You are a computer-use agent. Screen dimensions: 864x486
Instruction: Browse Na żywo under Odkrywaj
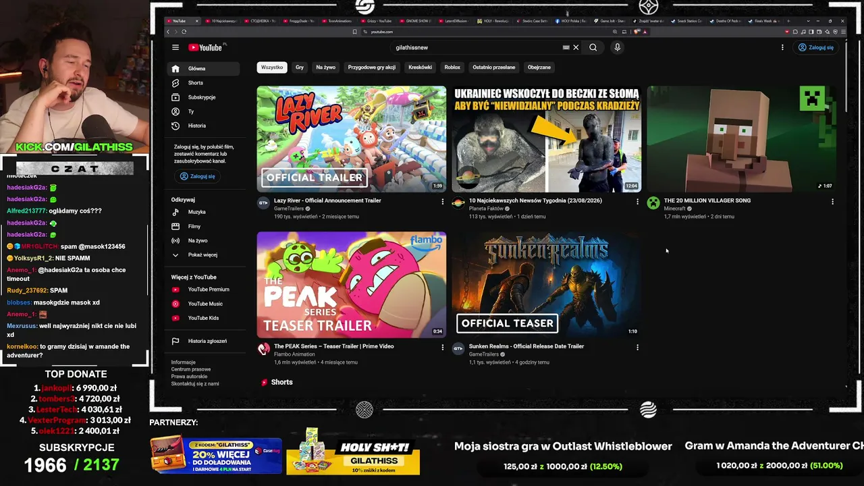(x=202, y=240)
